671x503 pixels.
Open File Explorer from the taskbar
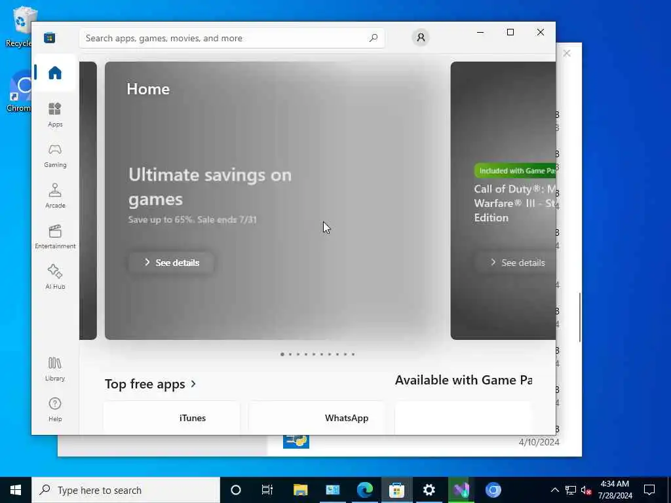point(300,490)
